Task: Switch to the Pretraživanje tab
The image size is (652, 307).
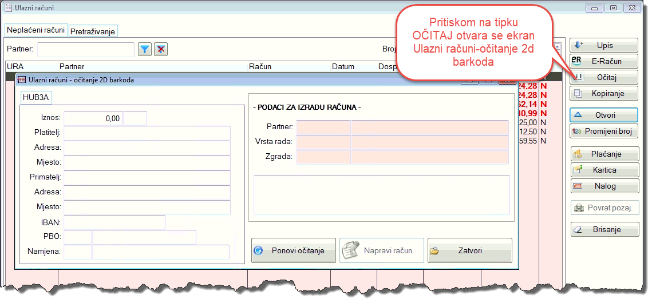Action: [x=93, y=31]
